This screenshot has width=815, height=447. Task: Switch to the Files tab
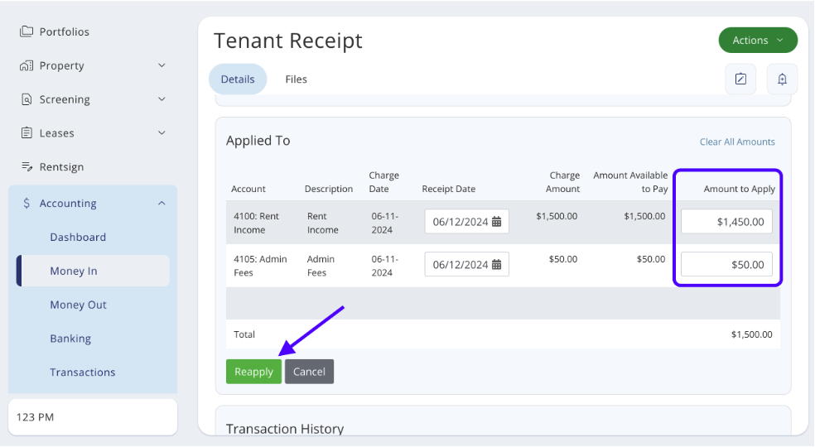tap(296, 79)
